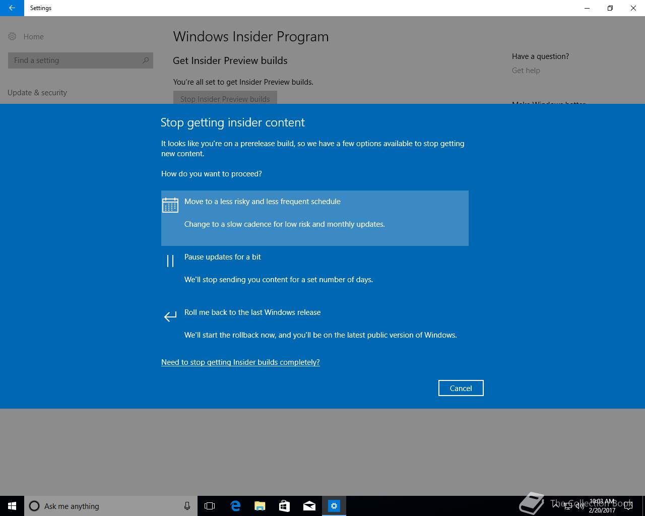Open the Update & security section
The image size is (645, 516).
click(37, 93)
